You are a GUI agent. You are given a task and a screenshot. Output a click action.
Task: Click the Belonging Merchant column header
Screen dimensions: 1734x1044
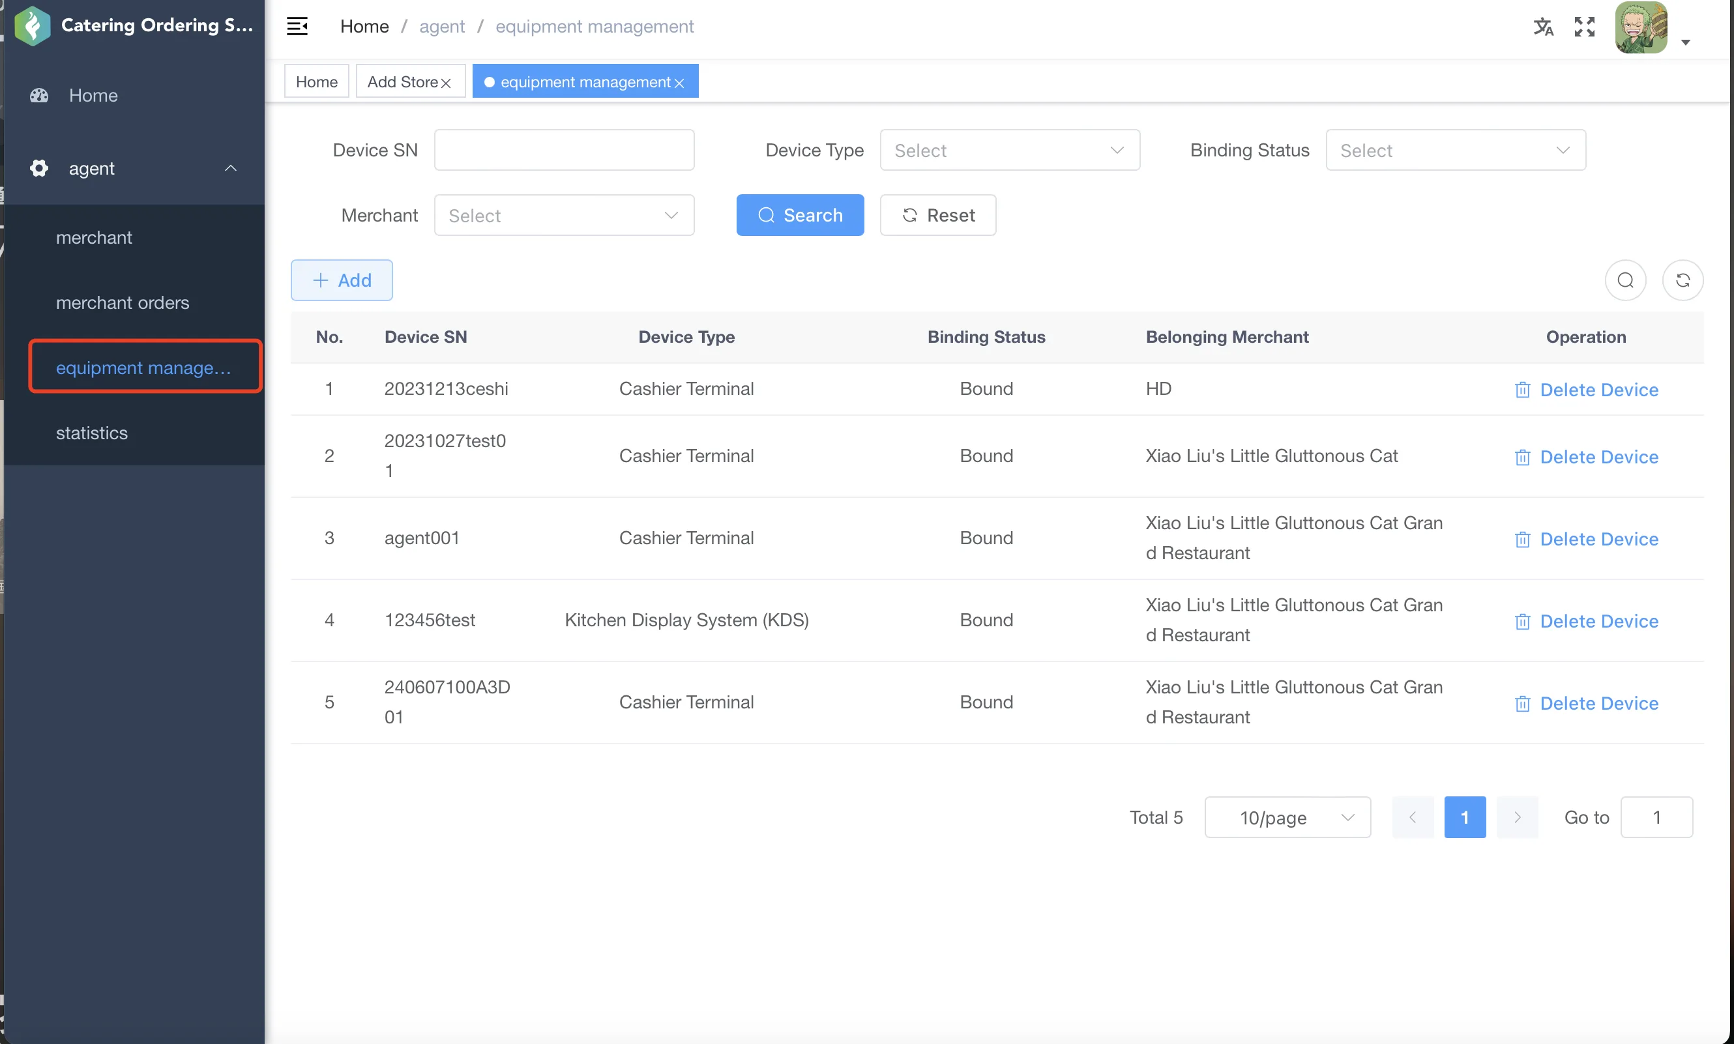click(x=1227, y=337)
